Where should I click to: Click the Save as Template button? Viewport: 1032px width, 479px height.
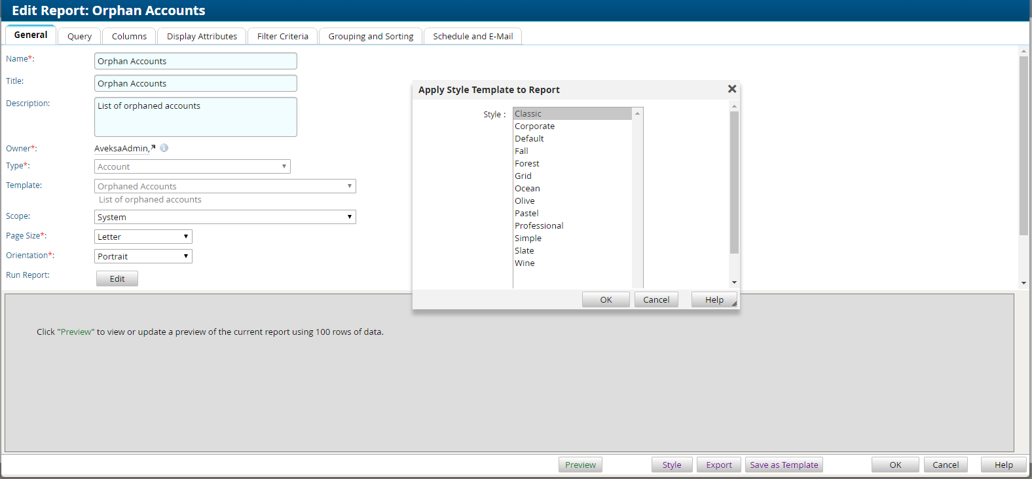click(x=784, y=465)
